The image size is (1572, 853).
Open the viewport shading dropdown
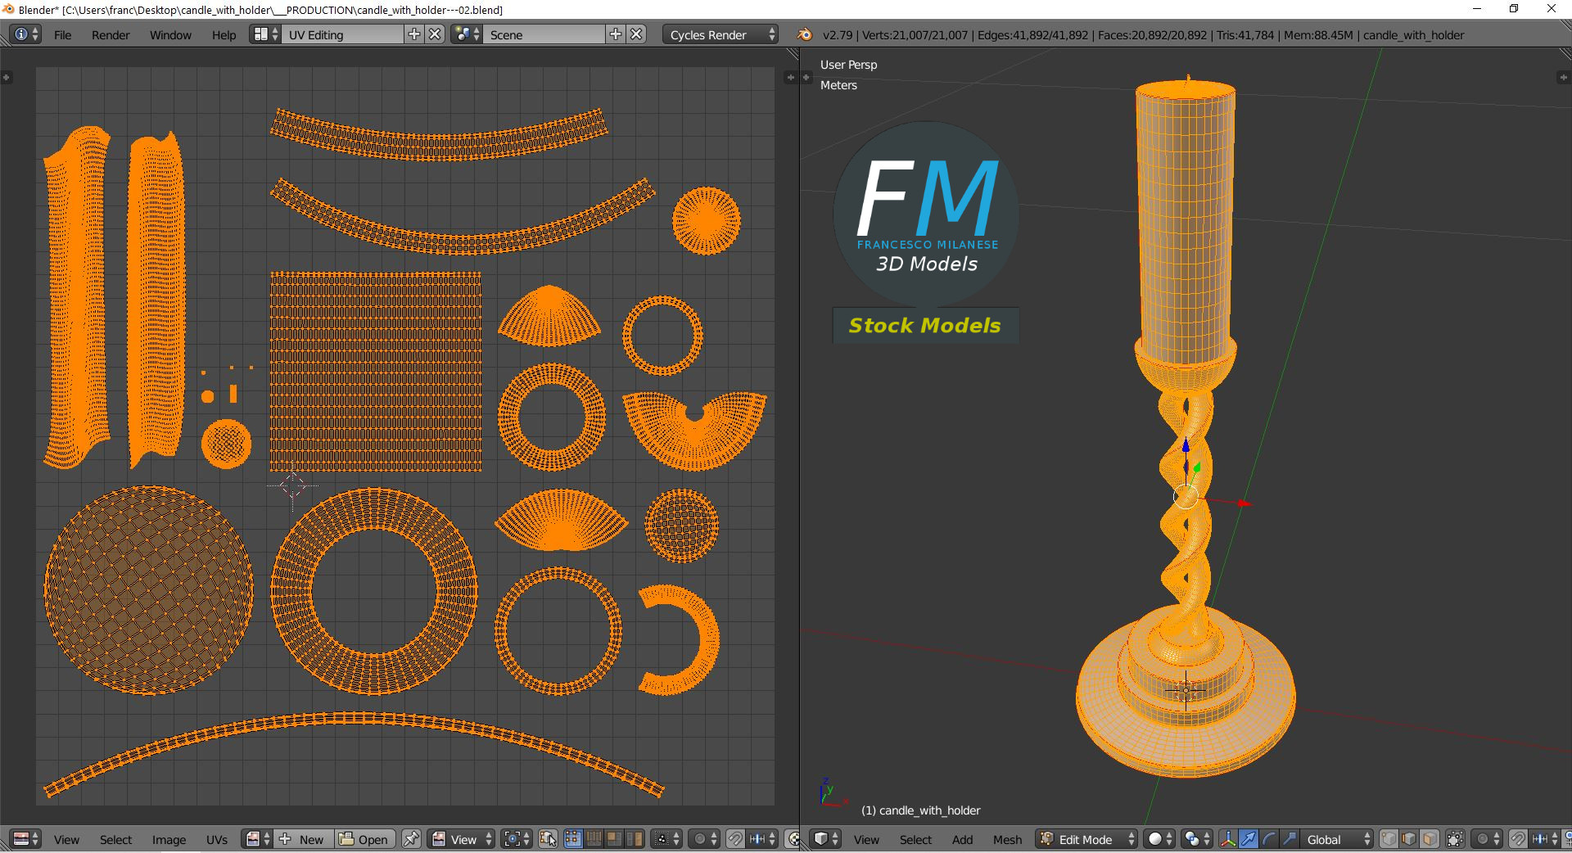[1159, 839]
